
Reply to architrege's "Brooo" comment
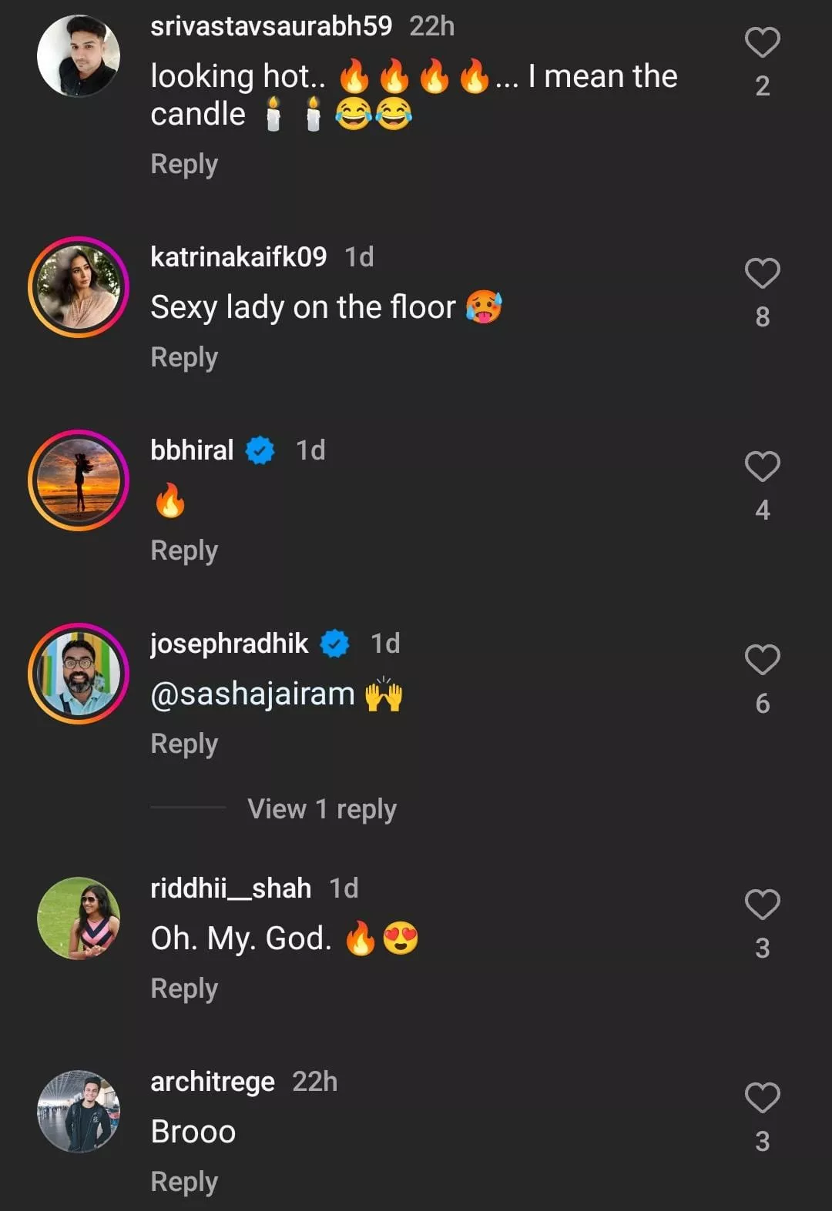click(184, 1182)
